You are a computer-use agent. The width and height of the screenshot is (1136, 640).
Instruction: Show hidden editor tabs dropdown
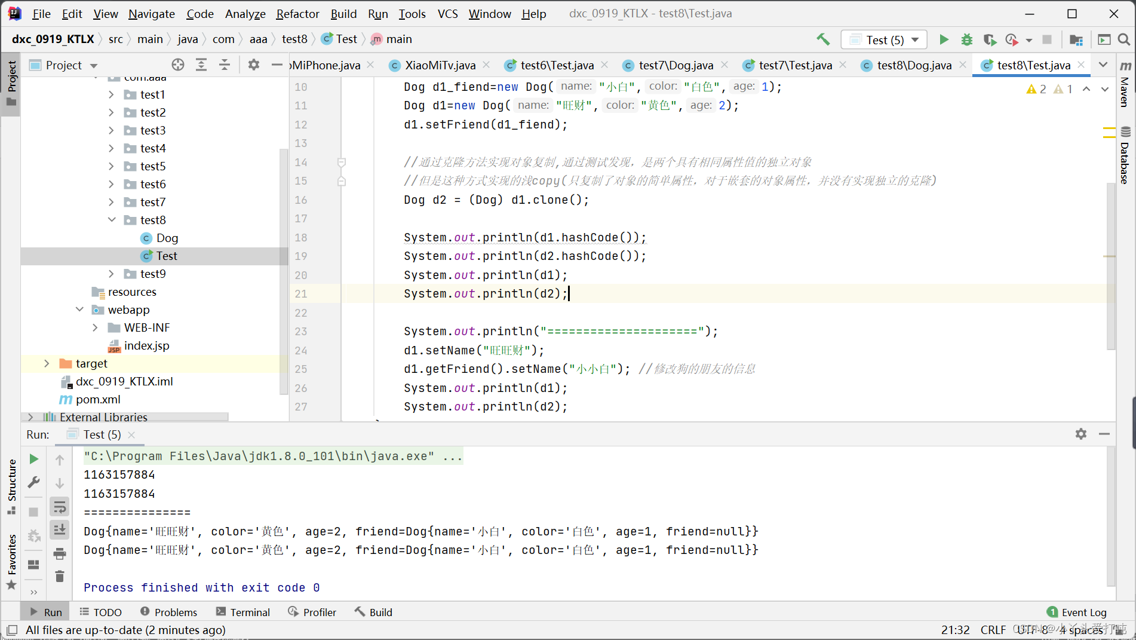[1103, 65]
